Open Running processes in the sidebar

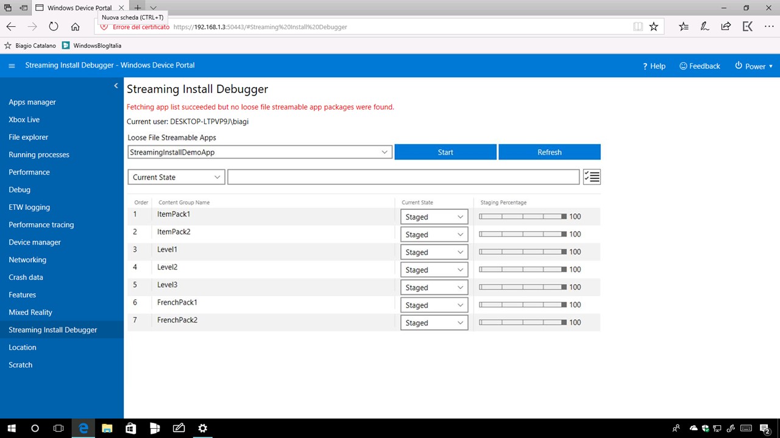(x=39, y=155)
